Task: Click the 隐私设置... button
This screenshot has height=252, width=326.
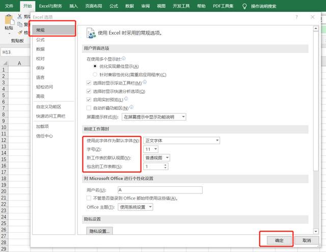Action: point(100,231)
